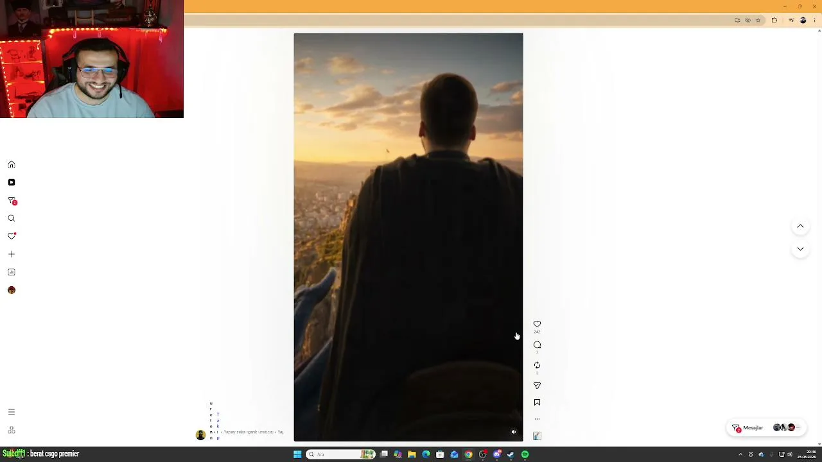Open the Reels section in the sidebar
822x462 pixels.
click(x=12, y=182)
